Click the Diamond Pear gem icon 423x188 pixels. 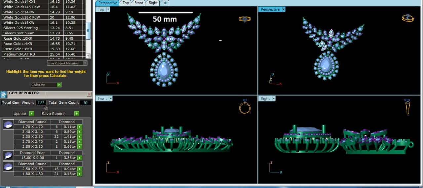[8, 155]
